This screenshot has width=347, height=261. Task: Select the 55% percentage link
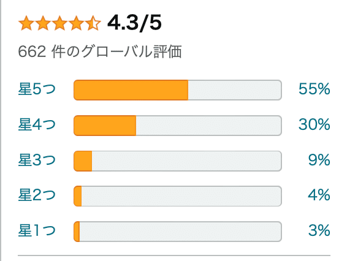point(315,89)
